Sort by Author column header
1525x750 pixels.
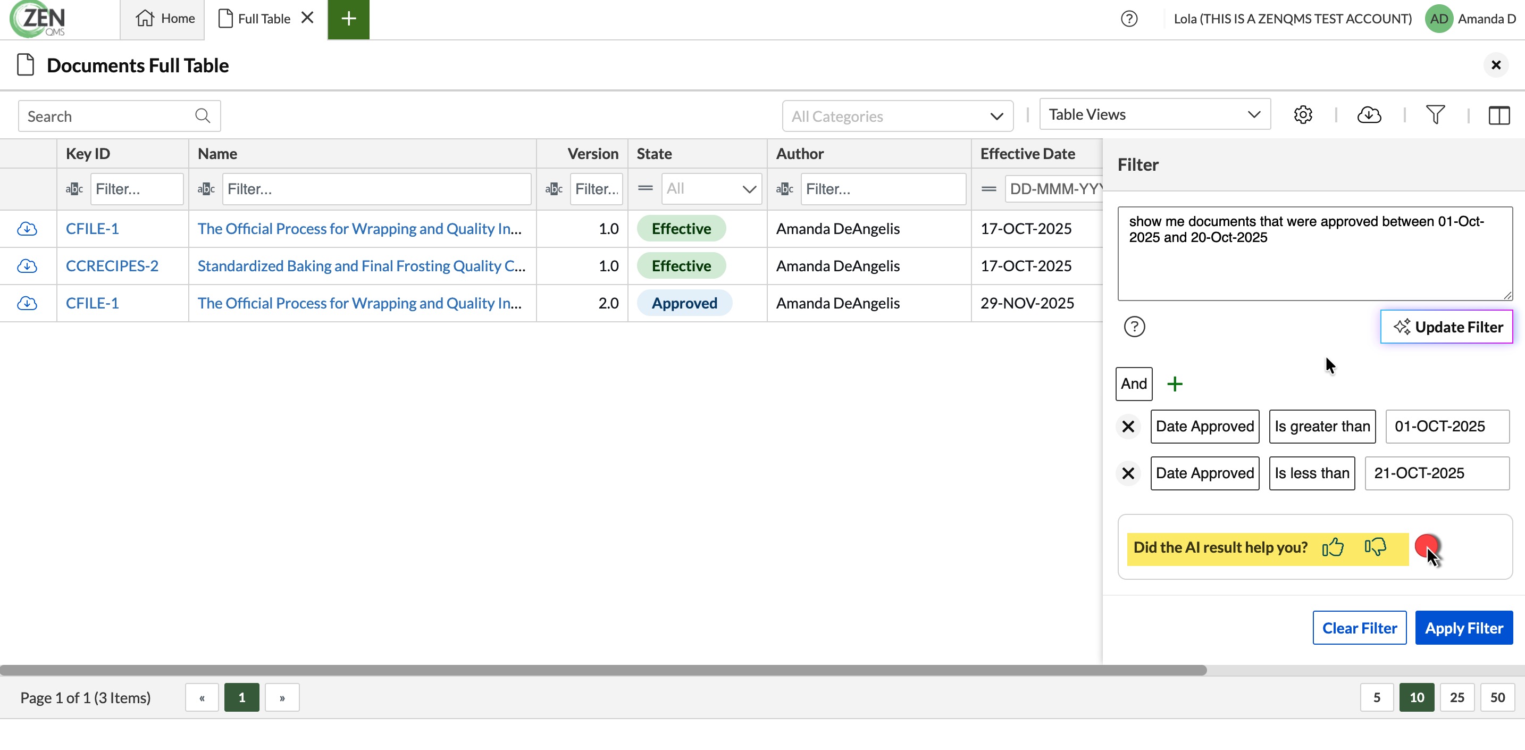tap(869, 154)
